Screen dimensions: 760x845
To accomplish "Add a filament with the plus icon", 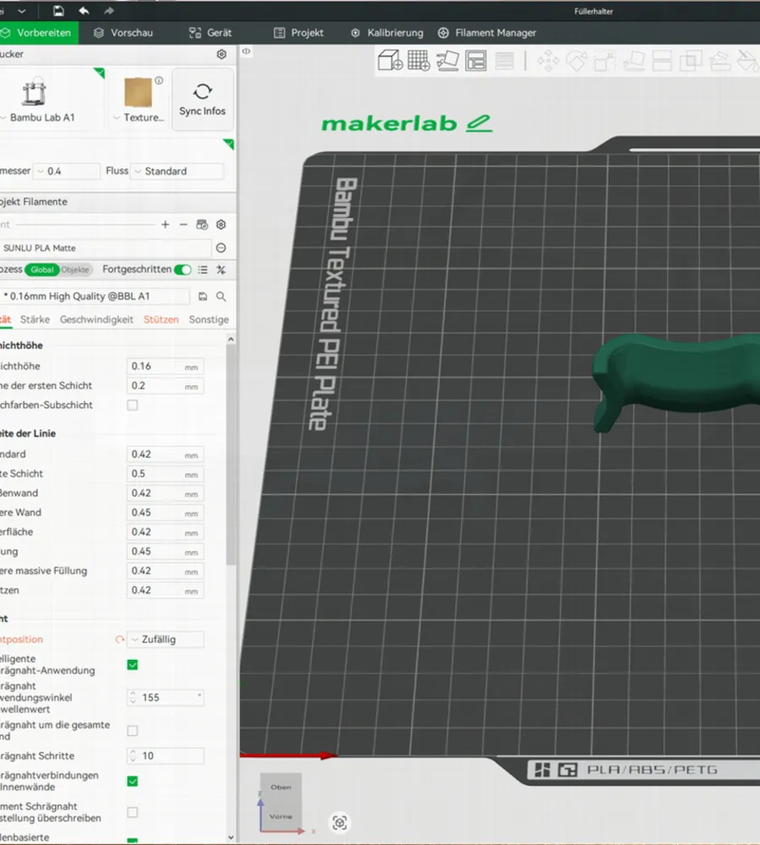I will (x=166, y=225).
